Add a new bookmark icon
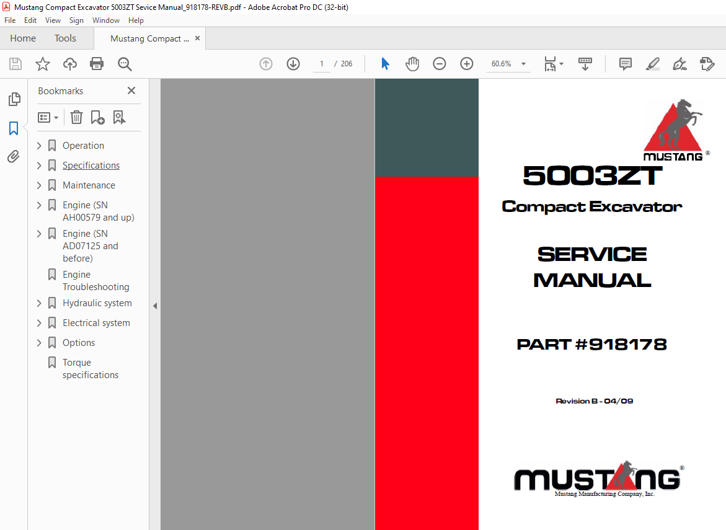The image size is (726, 530). pyautogui.click(x=97, y=118)
